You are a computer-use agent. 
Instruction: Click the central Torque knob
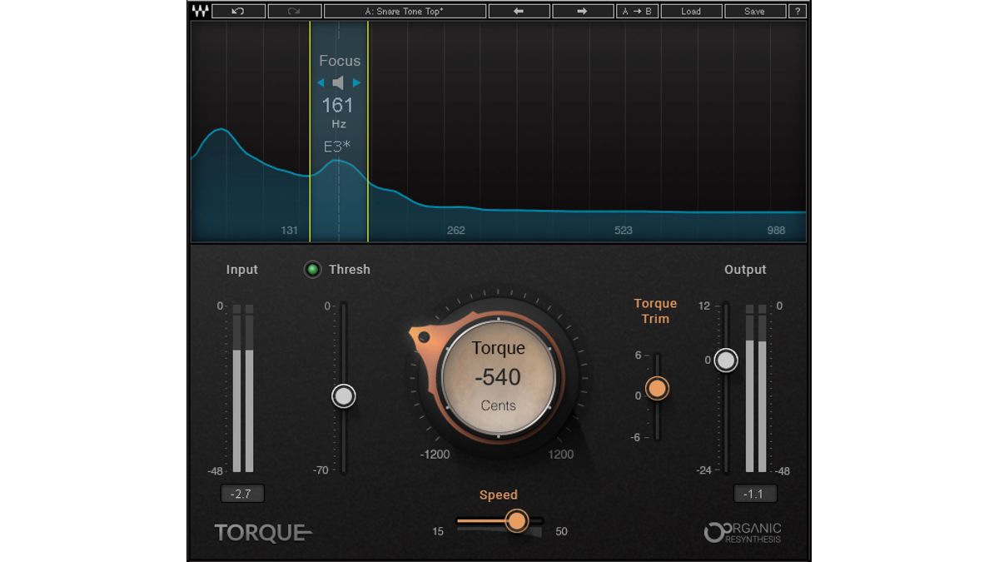click(x=497, y=377)
